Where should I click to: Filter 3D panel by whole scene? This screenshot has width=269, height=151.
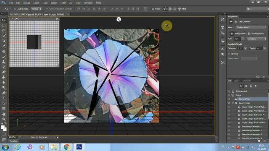pyautogui.click(x=241, y=86)
